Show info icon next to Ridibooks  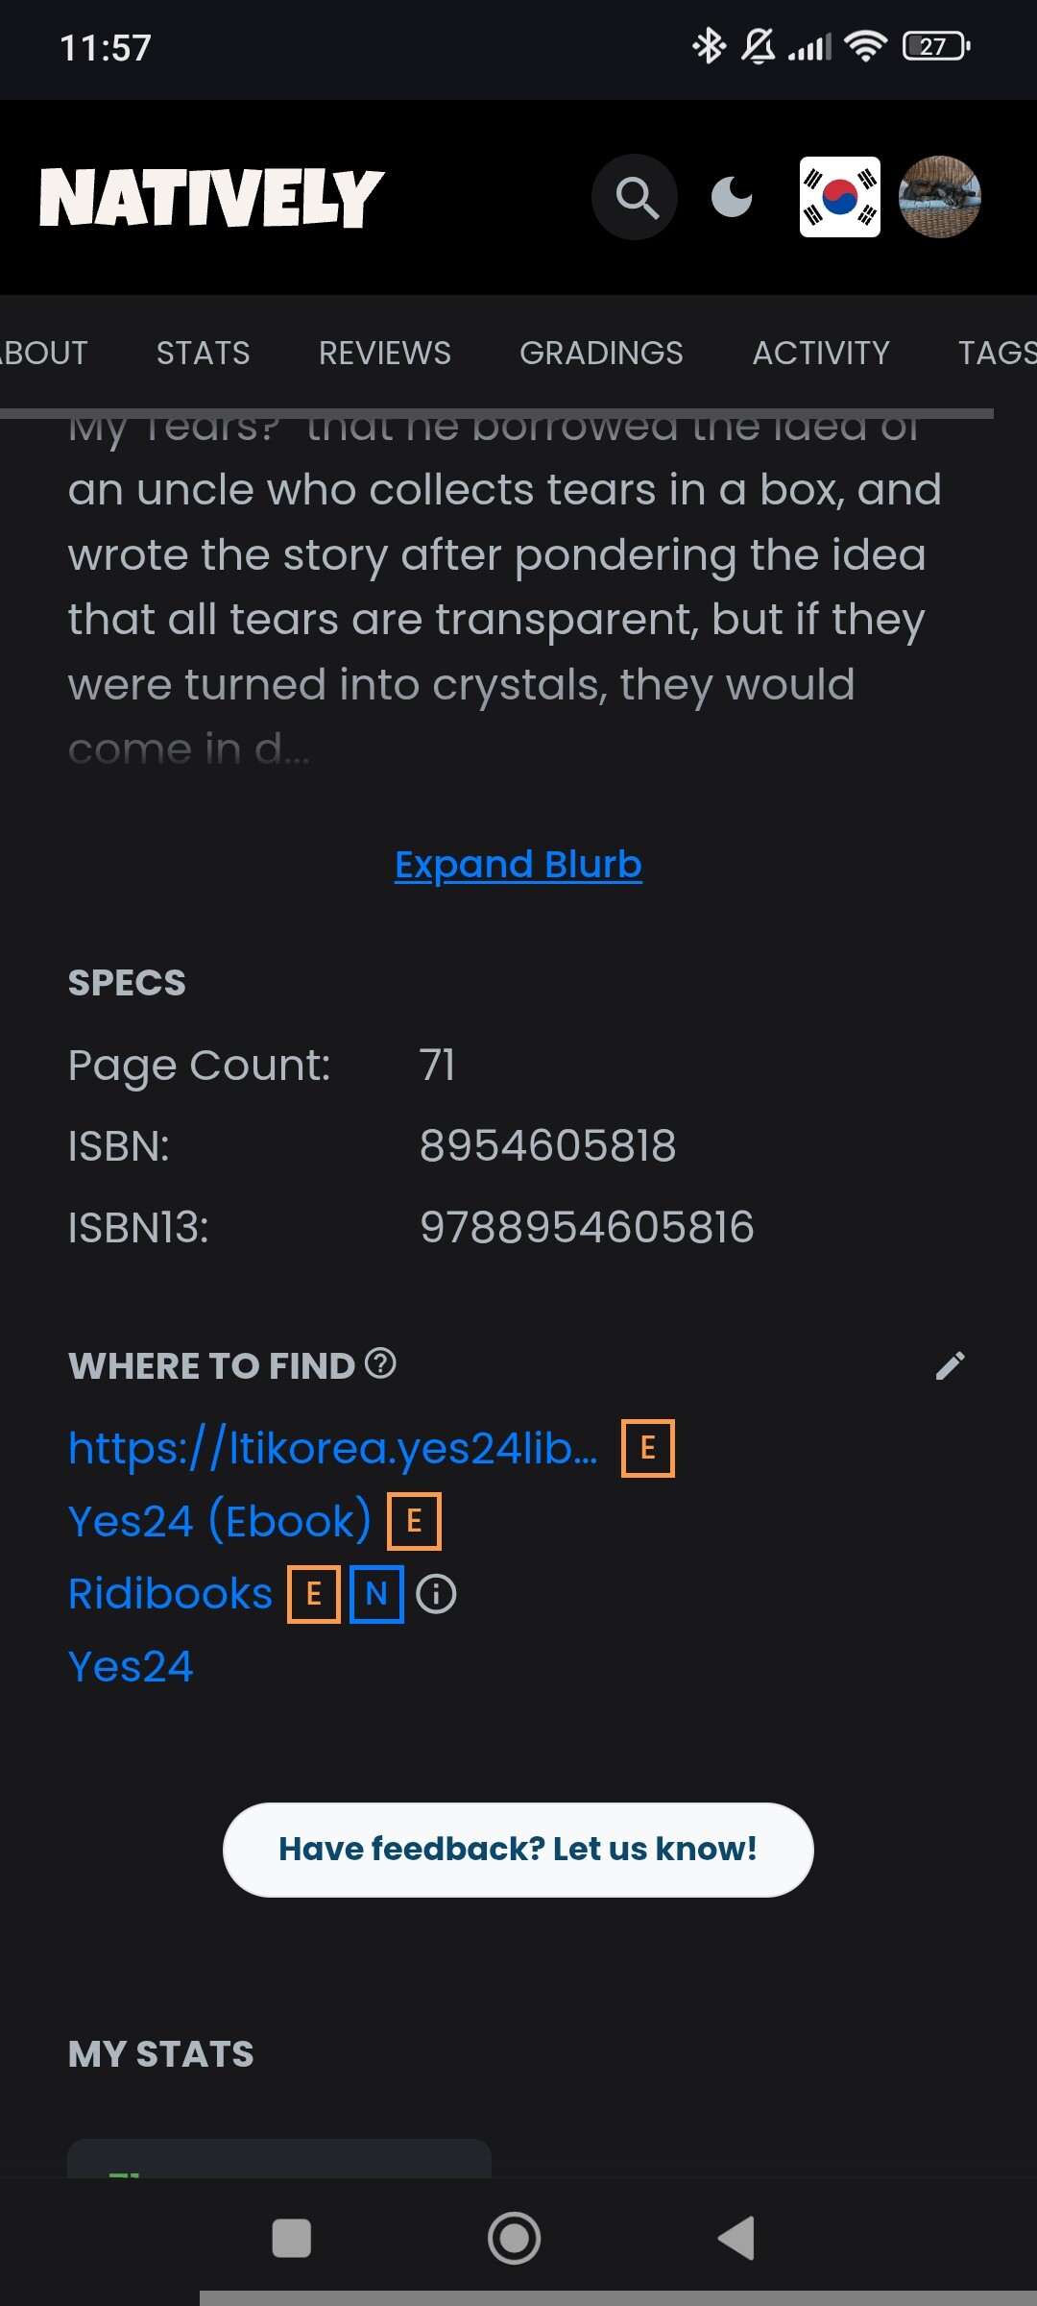coord(437,1594)
